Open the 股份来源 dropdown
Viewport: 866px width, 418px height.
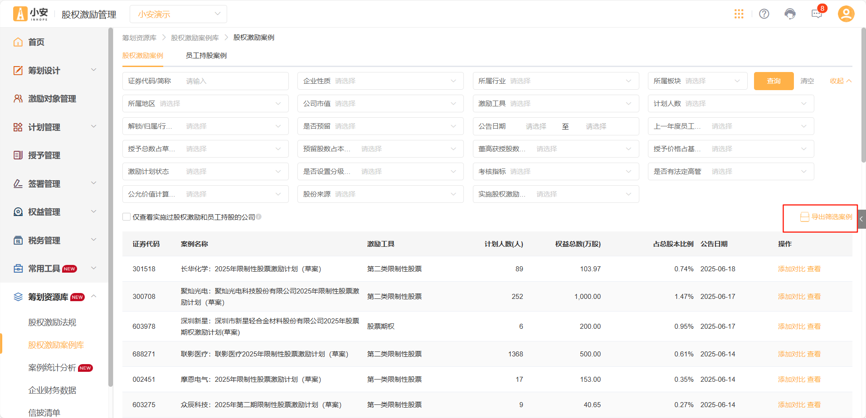[380, 194]
